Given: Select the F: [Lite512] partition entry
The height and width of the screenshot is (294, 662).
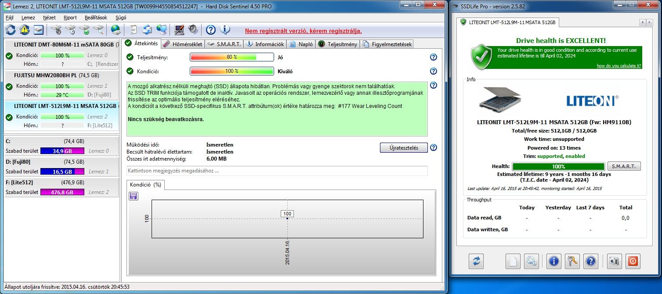Looking at the screenshot, I should (x=61, y=187).
